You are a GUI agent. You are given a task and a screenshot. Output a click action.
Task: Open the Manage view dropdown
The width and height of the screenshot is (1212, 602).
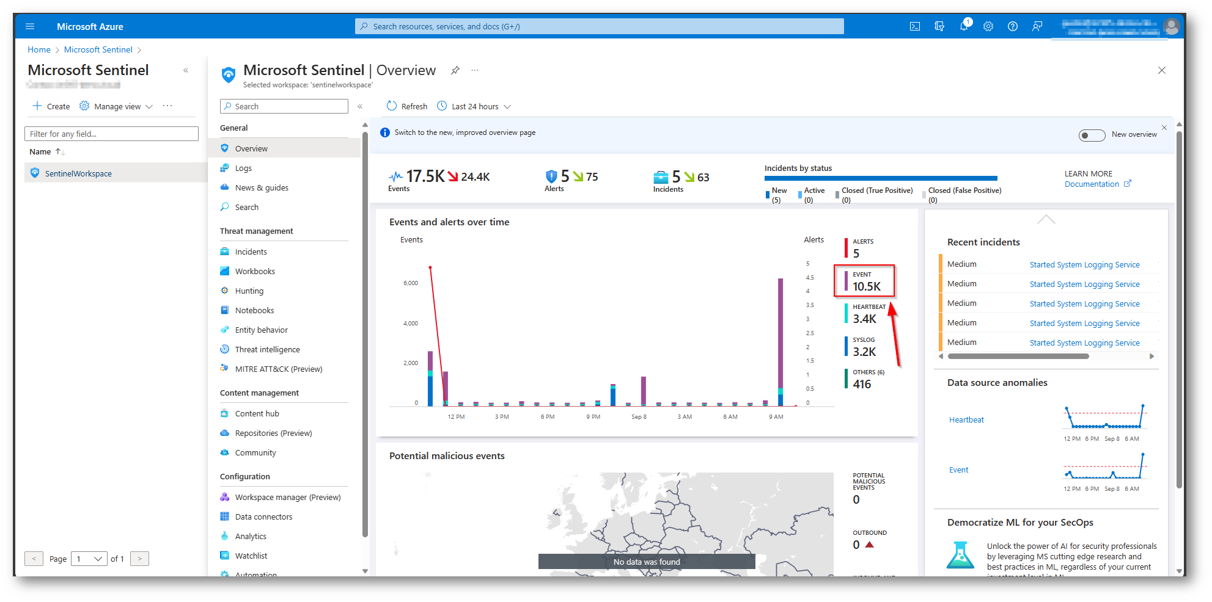coord(116,106)
